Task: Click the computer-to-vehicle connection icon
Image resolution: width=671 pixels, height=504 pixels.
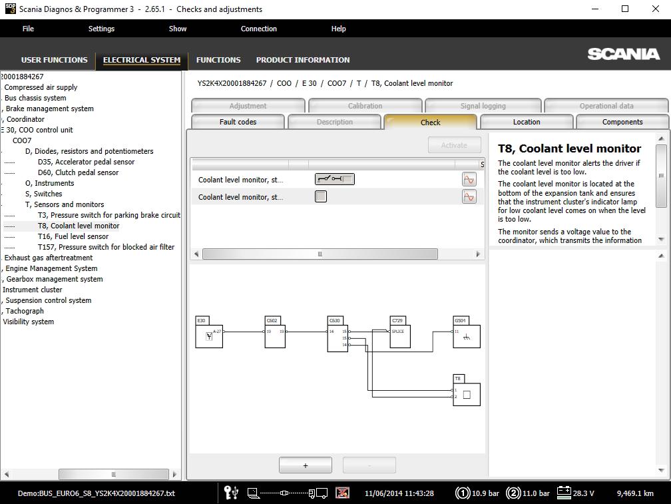Action: click(287, 493)
